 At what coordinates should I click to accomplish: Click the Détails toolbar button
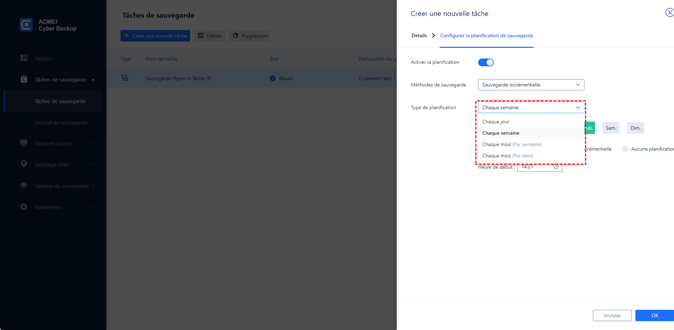pyautogui.click(x=210, y=36)
